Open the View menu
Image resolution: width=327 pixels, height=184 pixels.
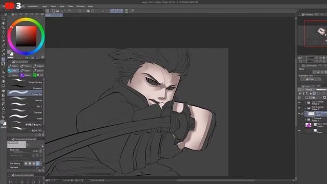pos(62,6)
